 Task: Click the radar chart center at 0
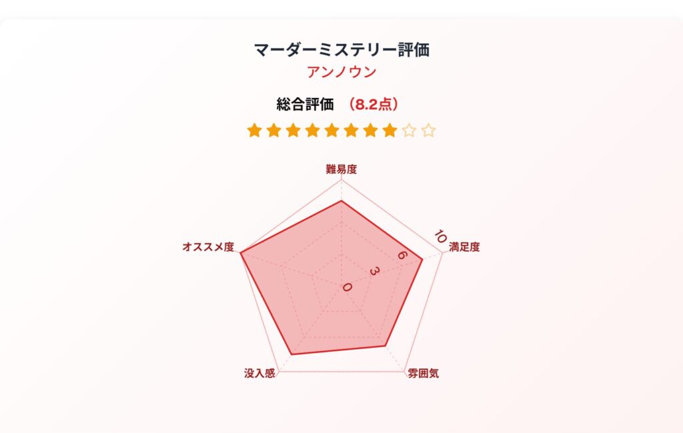tap(341, 285)
